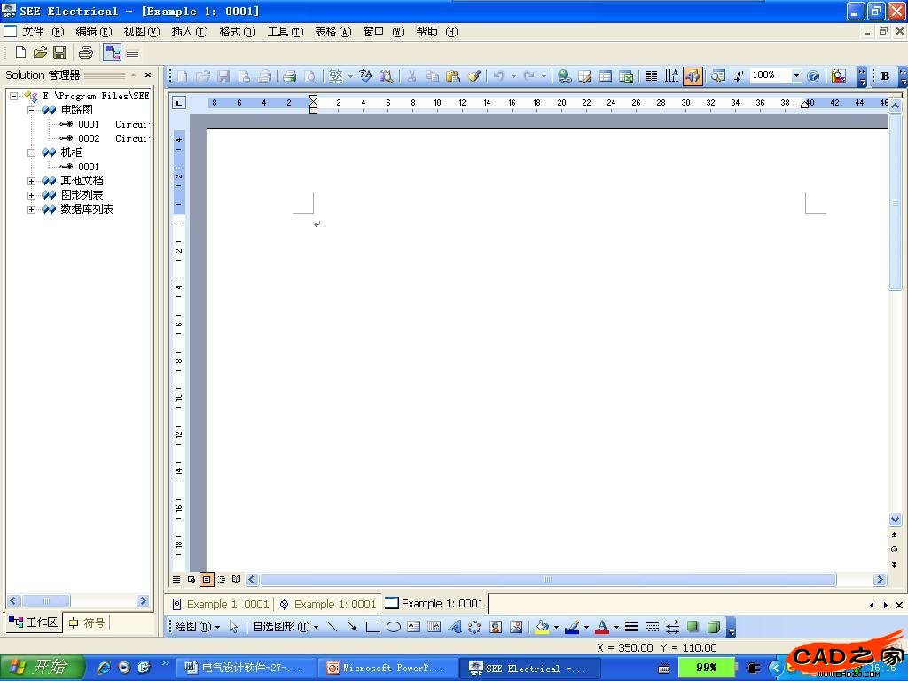Select 0002 Circuit page in tree
908x681 pixels.
coord(89,138)
